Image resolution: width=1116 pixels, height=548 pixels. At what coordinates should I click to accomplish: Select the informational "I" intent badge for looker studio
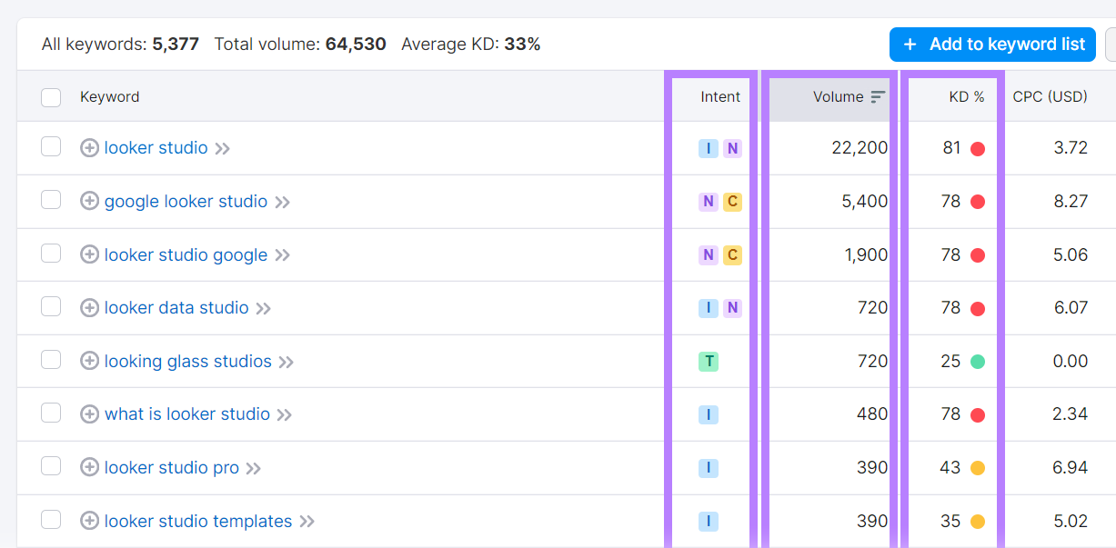(x=708, y=148)
